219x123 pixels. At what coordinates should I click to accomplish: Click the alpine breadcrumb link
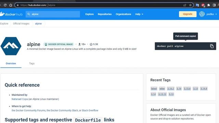point(38,24)
